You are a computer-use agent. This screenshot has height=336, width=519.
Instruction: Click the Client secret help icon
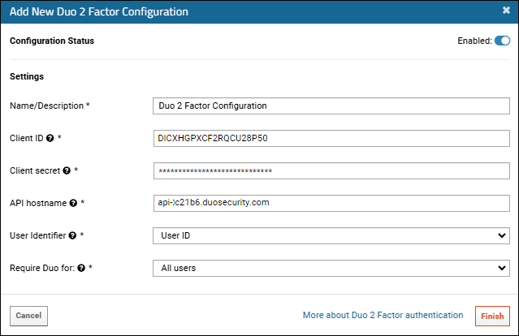[x=67, y=170]
